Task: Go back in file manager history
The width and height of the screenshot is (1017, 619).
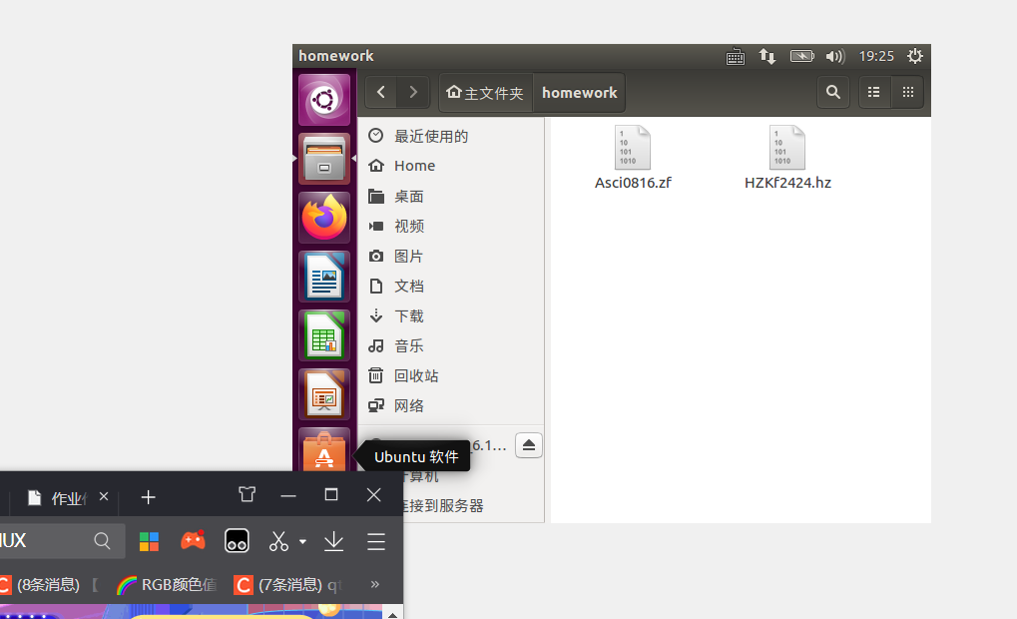Action: point(381,92)
